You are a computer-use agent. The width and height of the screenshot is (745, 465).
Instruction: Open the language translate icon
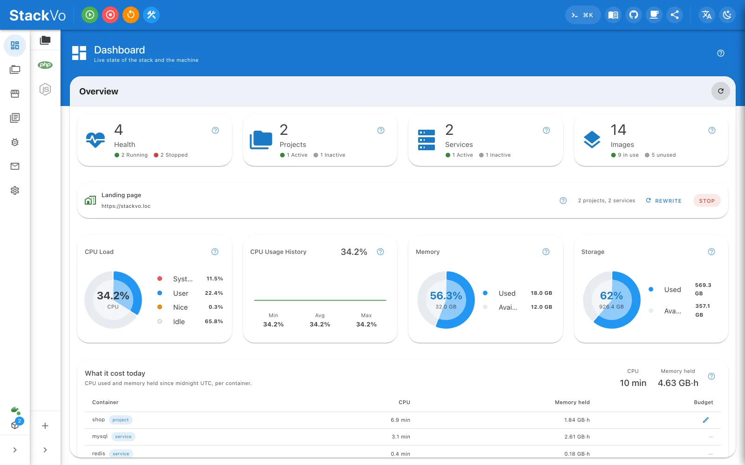[707, 15]
